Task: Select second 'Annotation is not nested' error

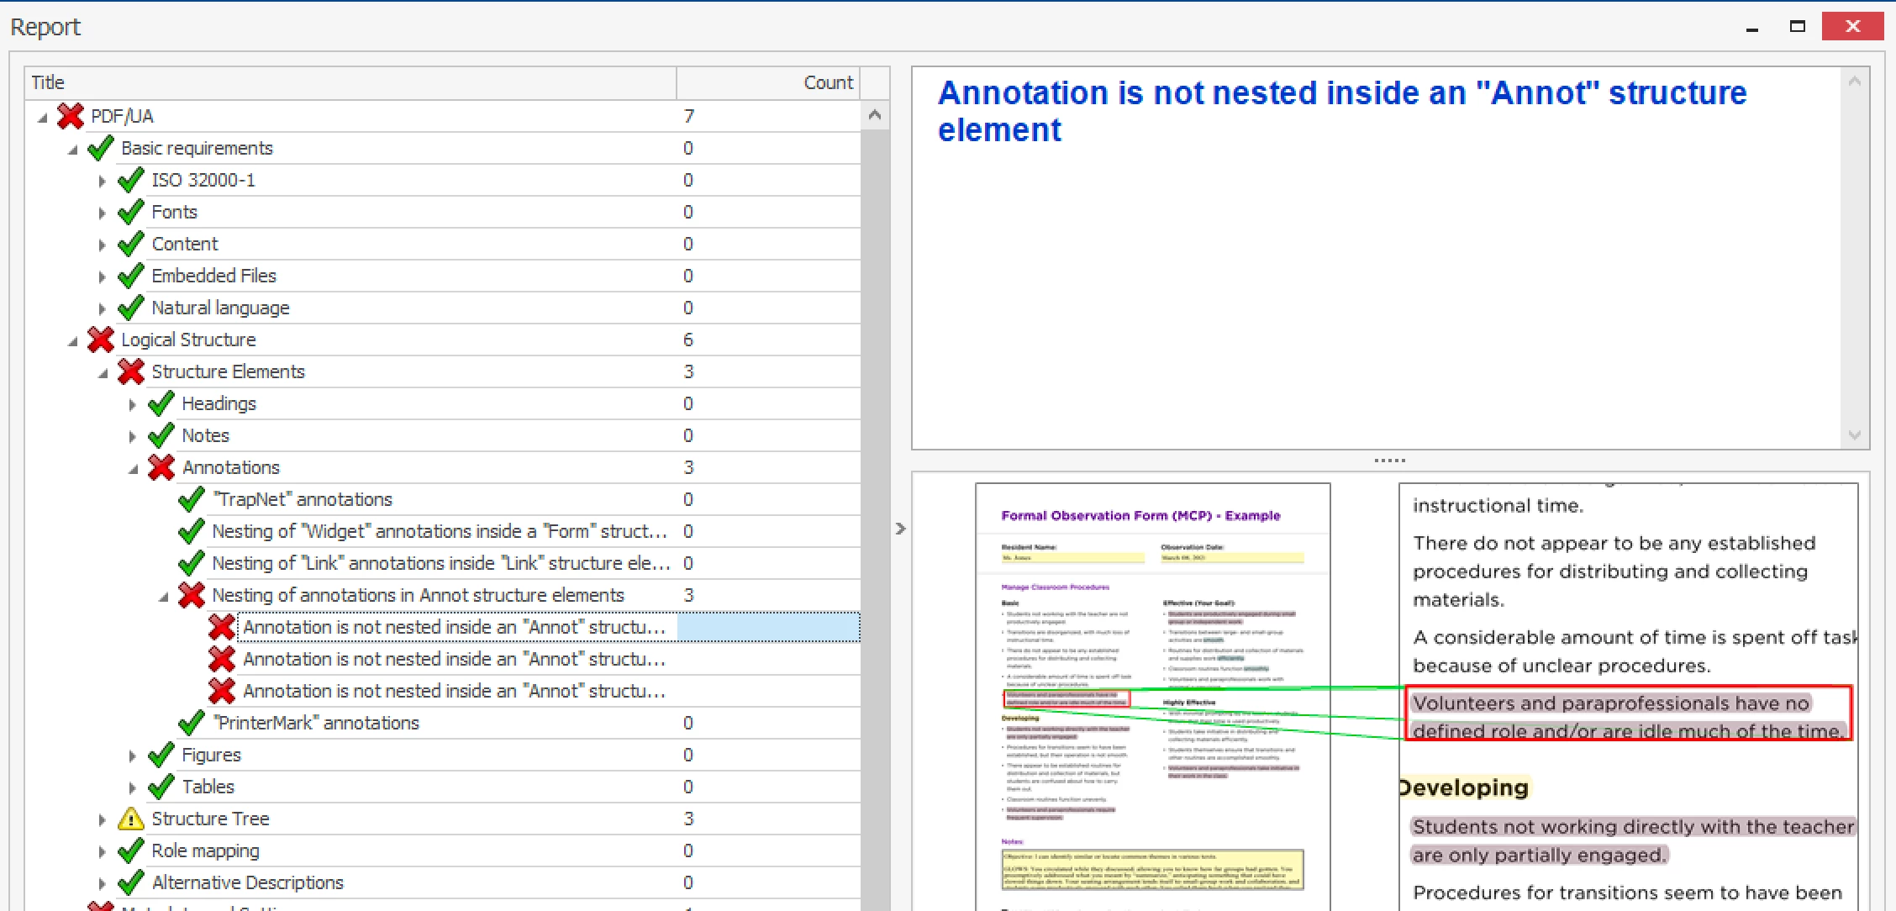Action: [x=454, y=659]
